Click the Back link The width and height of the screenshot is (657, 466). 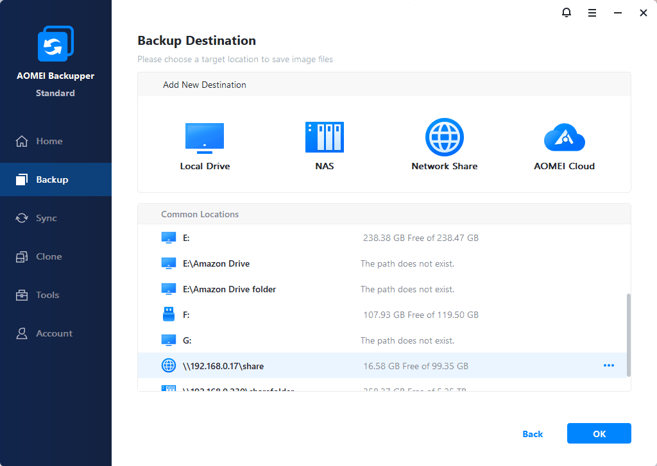pyautogui.click(x=533, y=434)
